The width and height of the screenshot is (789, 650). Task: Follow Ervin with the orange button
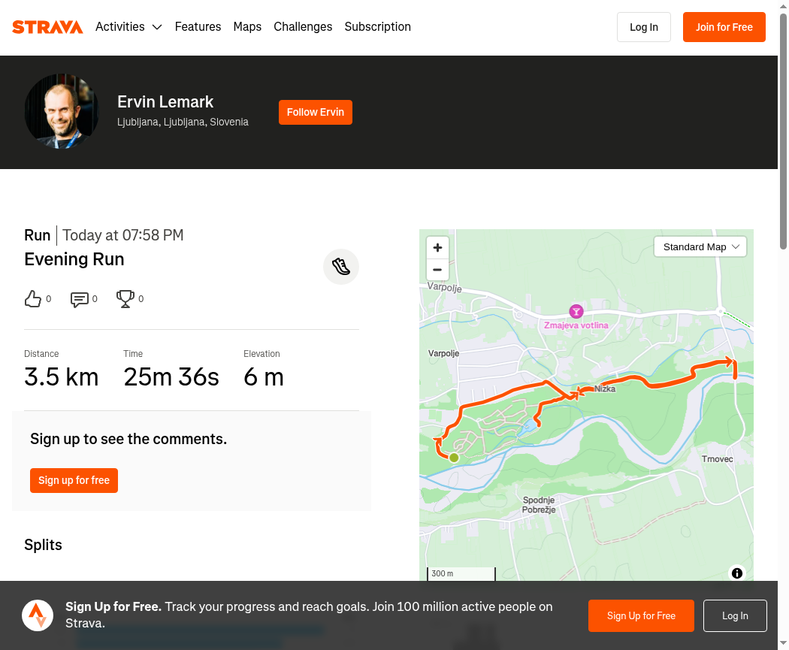pyautogui.click(x=316, y=112)
